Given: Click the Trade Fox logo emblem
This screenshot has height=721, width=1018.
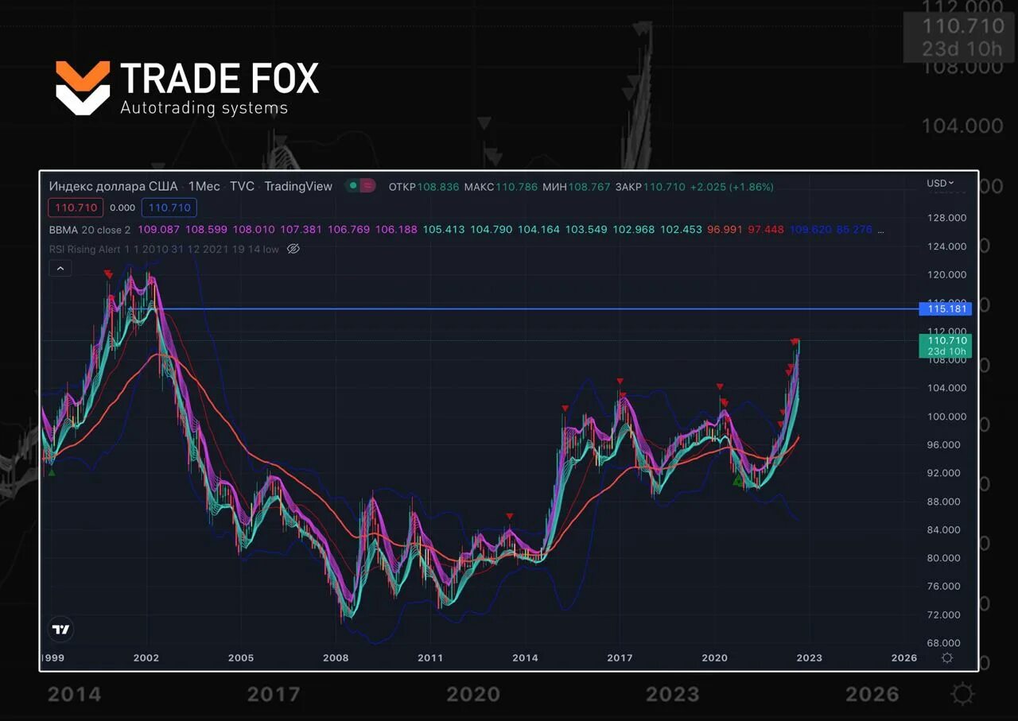Looking at the screenshot, I should [83, 87].
